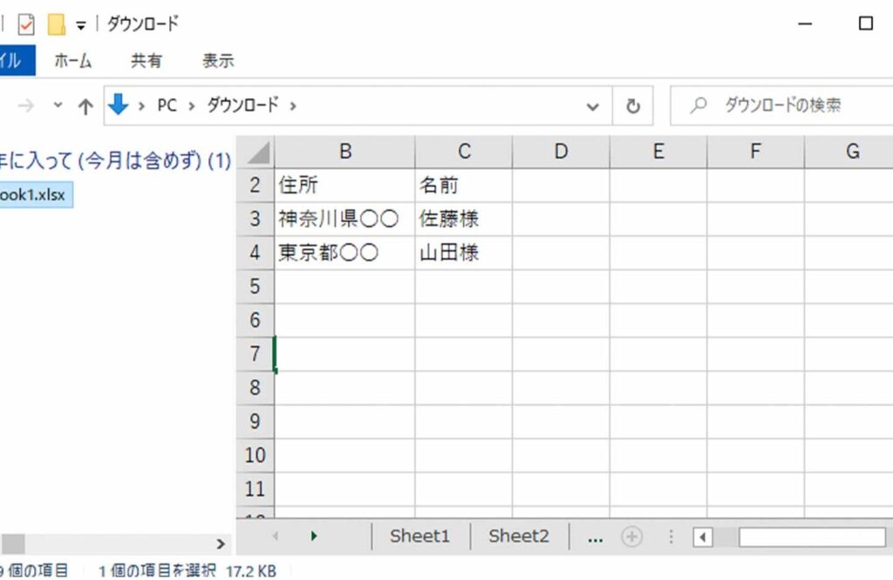Expand the recent locations dropdown
The width and height of the screenshot is (893, 580).
pyautogui.click(x=58, y=105)
